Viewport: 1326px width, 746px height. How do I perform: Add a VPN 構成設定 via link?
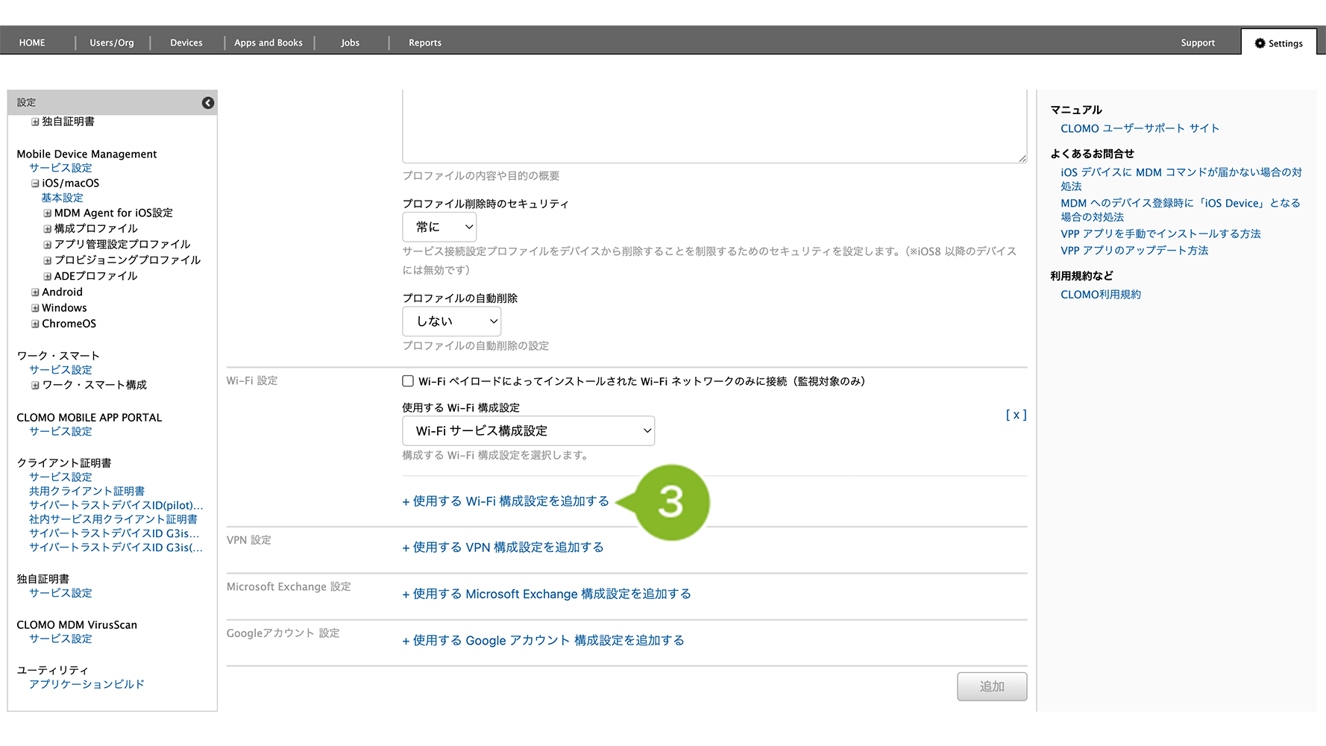[x=503, y=548]
